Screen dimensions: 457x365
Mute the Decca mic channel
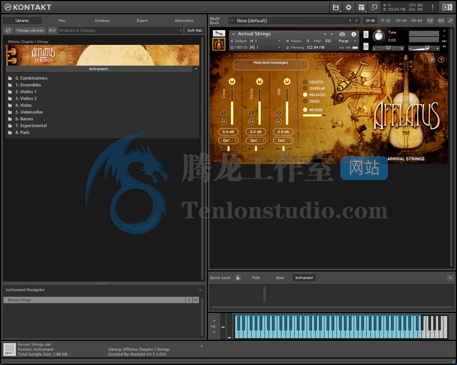click(x=251, y=122)
